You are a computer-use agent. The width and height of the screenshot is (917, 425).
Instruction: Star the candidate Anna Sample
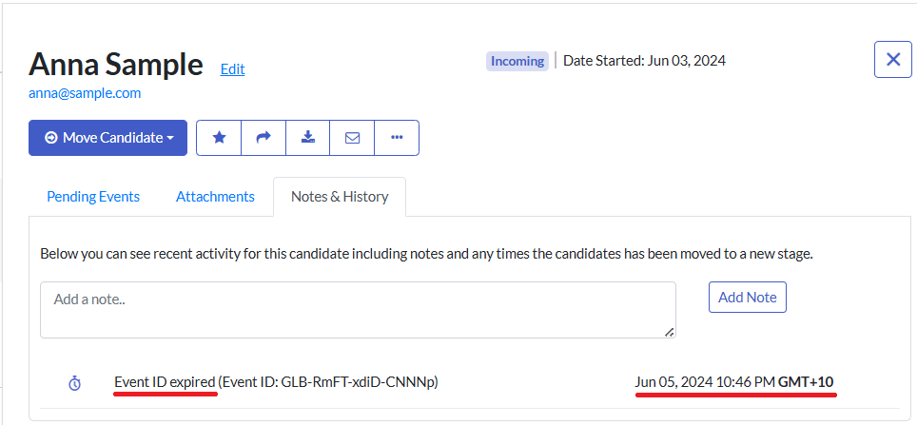pyautogui.click(x=219, y=138)
